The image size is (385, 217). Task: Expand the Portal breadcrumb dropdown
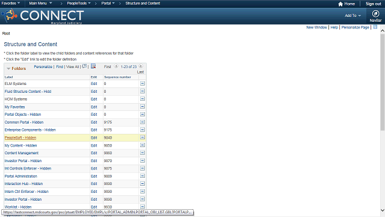[108, 3]
